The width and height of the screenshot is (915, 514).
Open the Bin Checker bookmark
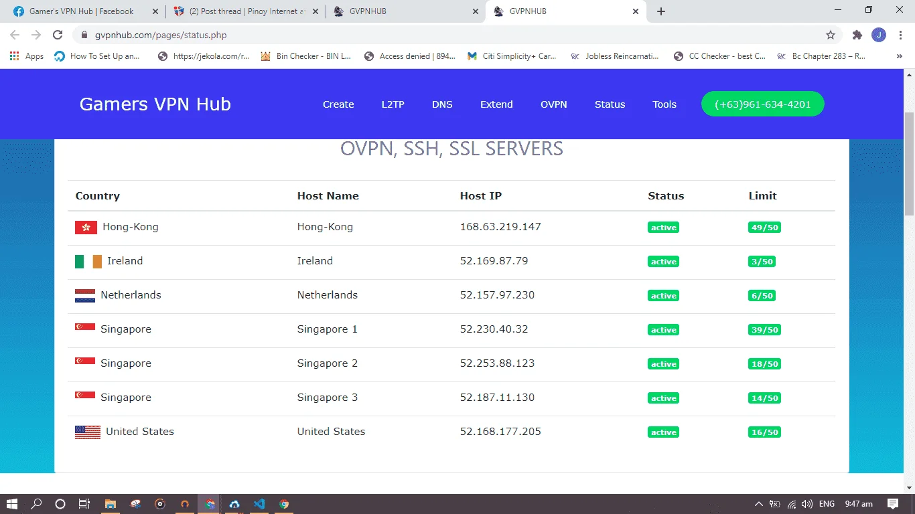[x=305, y=56]
